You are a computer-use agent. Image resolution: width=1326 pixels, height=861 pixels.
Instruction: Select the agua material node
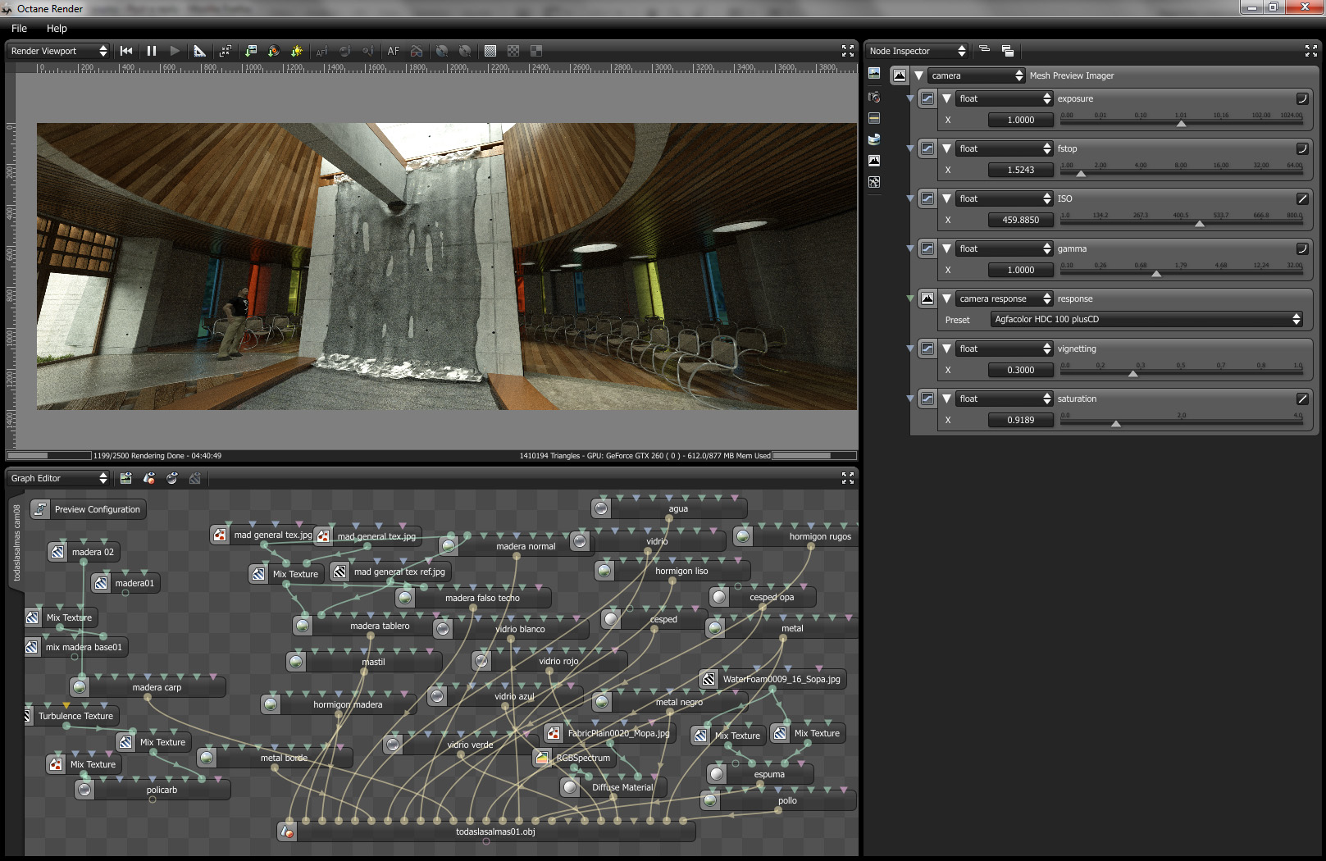click(669, 508)
